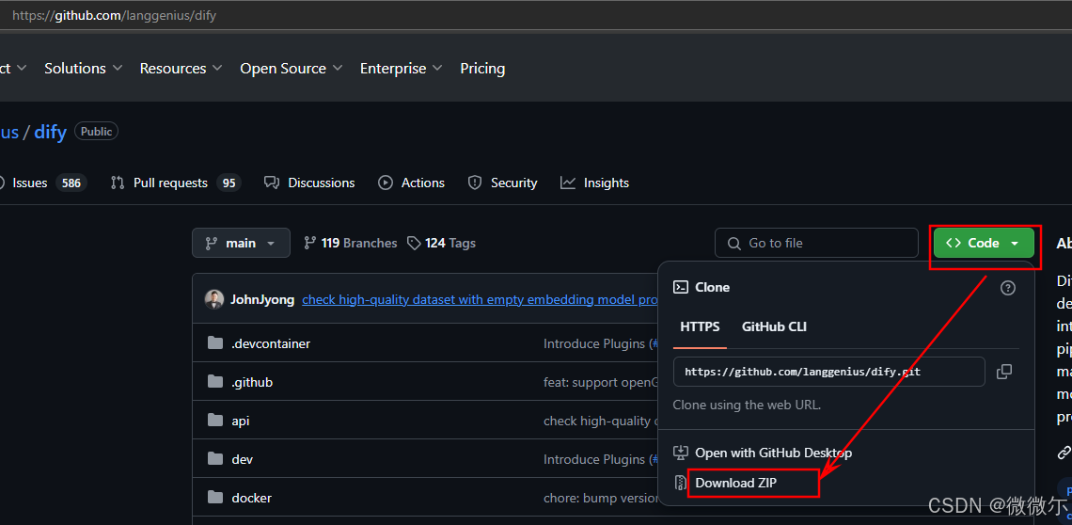Click the branch icon beside 119 Branches
The height and width of the screenshot is (525, 1072).
click(x=309, y=243)
